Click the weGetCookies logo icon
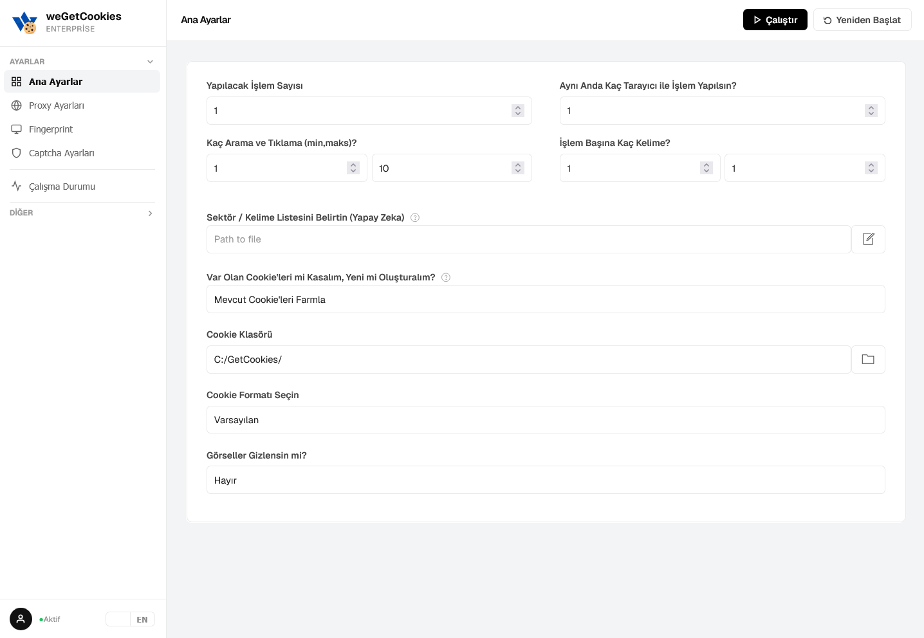Image resolution: width=924 pixels, height=638 pixels. 25,23
